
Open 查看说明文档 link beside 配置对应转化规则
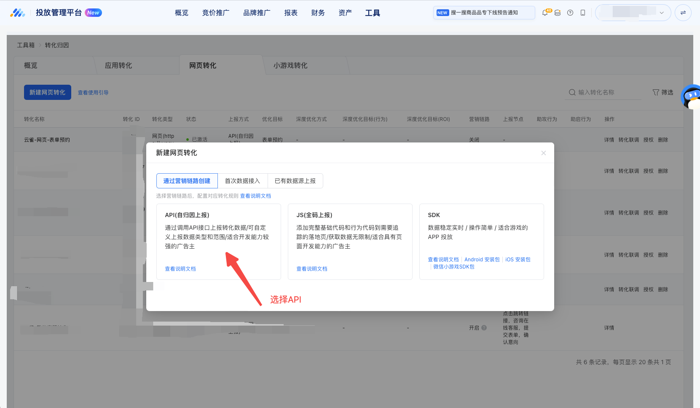pos(255,196)
